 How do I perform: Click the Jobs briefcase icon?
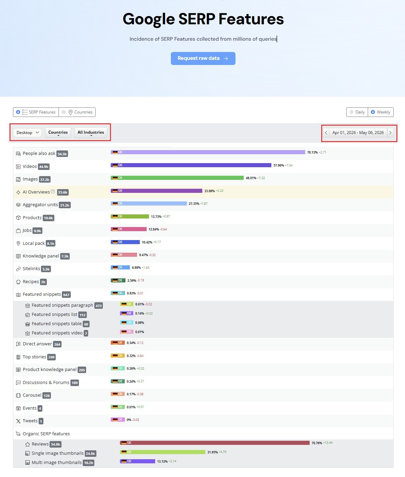pos(18,231)
